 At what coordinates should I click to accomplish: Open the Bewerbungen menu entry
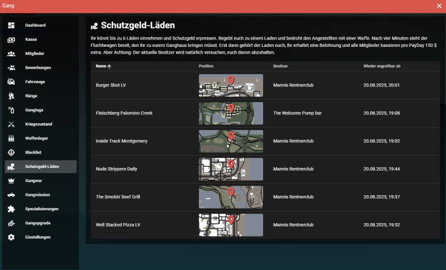click(41, 67)
